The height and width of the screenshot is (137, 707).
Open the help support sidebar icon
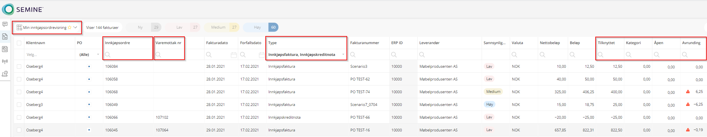tap(5, 74)
